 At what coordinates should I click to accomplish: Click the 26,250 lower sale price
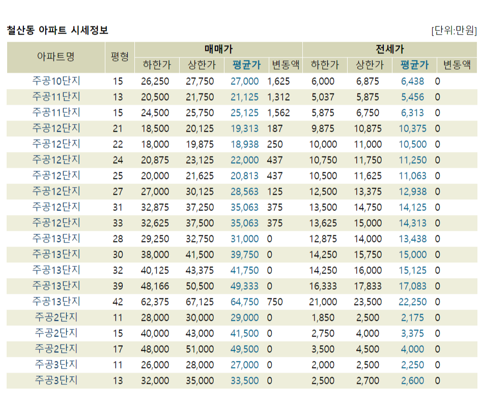click(155, 81)
